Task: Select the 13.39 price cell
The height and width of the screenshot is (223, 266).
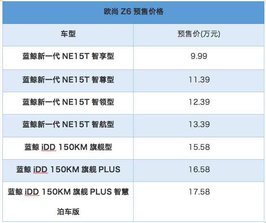Action: (x=199, y=124)
